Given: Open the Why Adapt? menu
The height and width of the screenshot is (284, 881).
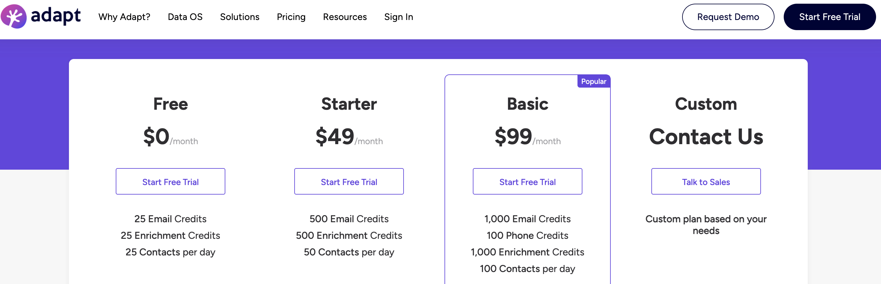Looking at the screenshot, I should click(124, 17).
